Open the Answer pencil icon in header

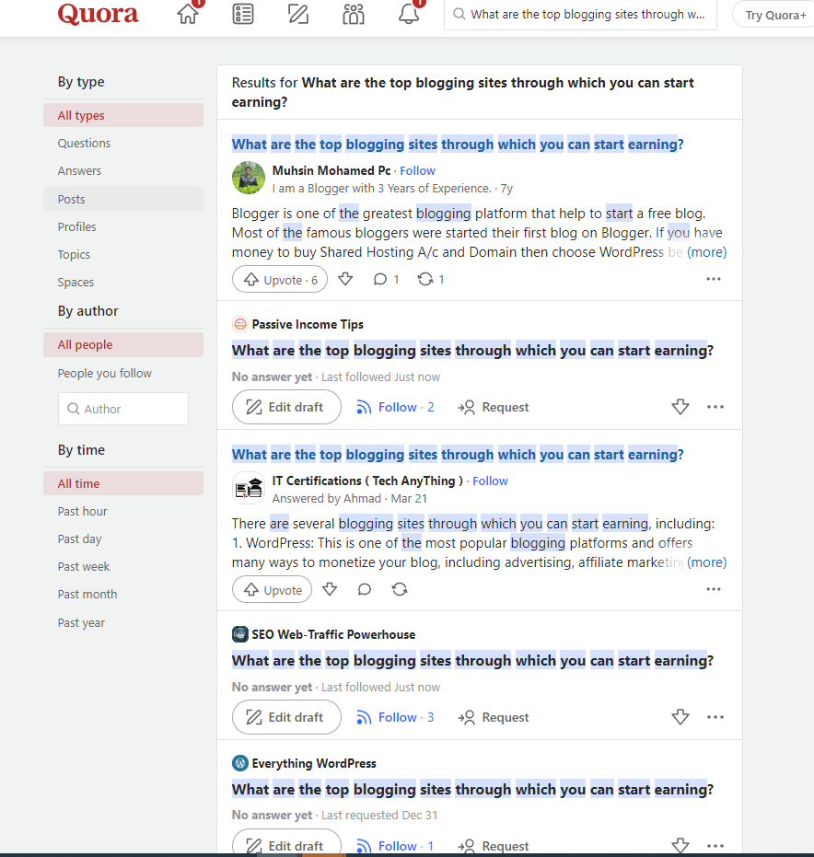(x=298, y=14)
